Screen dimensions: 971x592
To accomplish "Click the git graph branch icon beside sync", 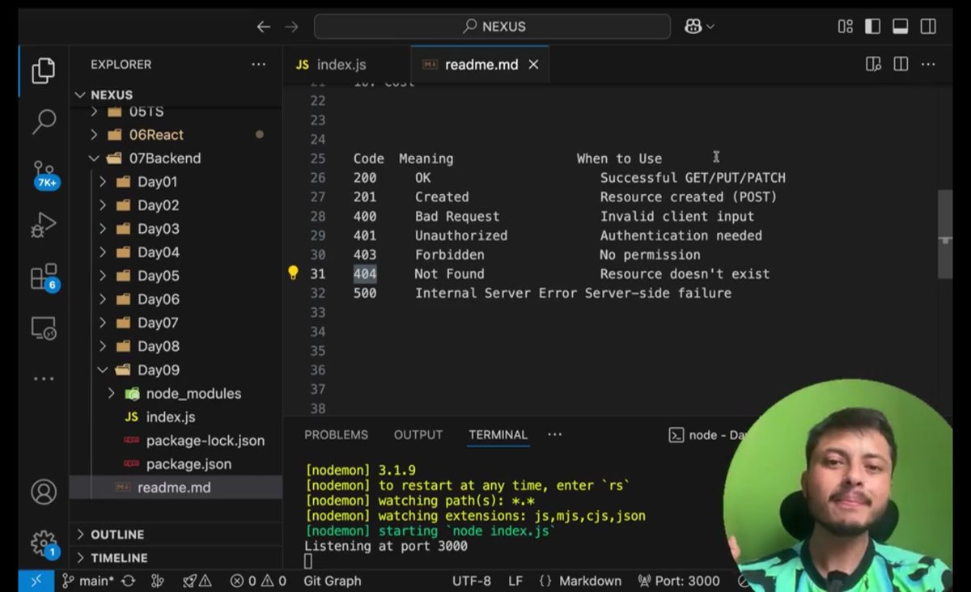I will (159, 581).
